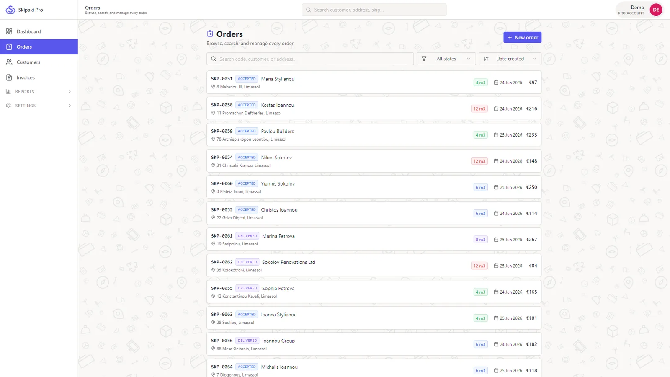Open the Pavlou Builders order
This screenshot has width=670, height=377.
click(374, 134)
